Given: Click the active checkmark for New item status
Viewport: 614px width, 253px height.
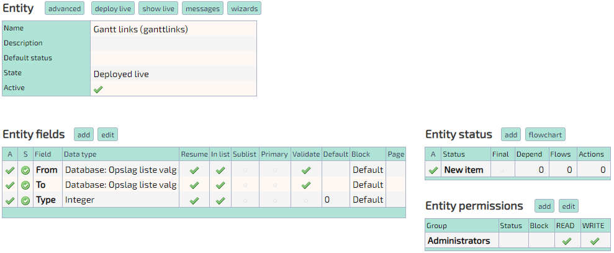Looking at the screenshot, I should pyautogui.click(x=433, y=170).
